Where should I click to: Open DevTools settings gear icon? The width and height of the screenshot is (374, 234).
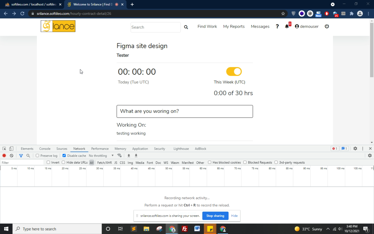pyautogui.click(x=355, y=149)
